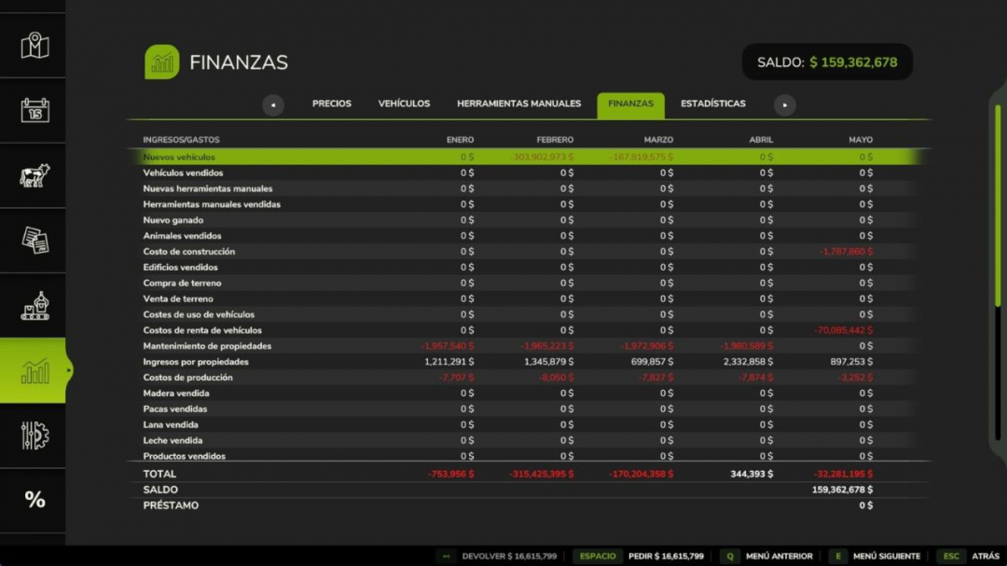Viewport: 1007px width, 566px height.
Task: Open the contracts documents icon
Action: pyautogui.click(x=34, y=241)
